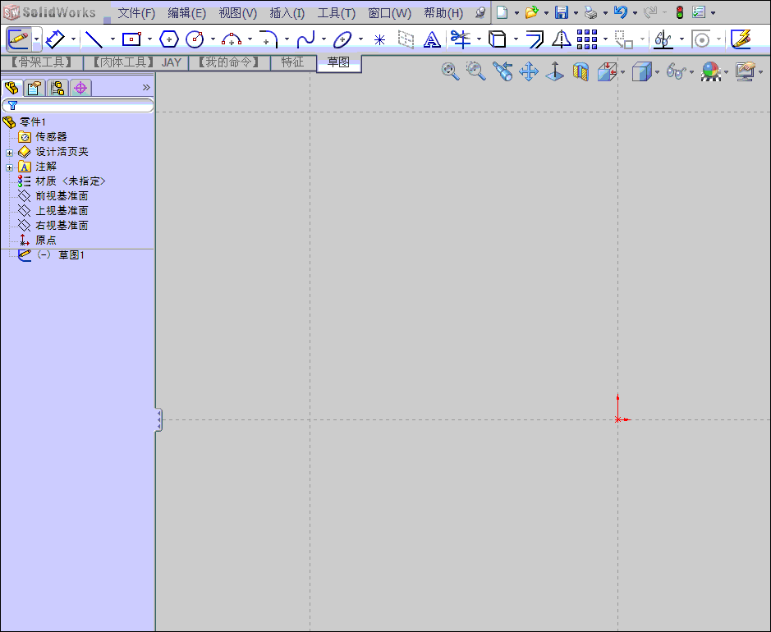Open the Display Style cube dropdown arrow
The width and height of the screenshot is (771, 632).
[657, 72]
